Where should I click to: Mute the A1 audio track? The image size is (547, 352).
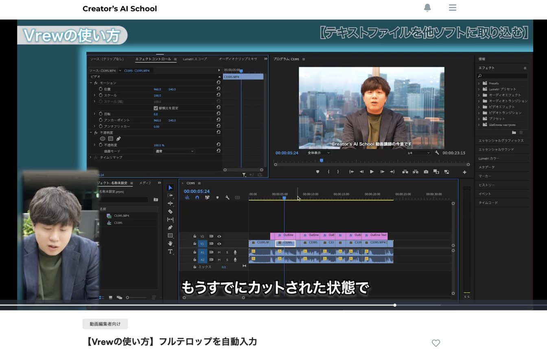219,252
